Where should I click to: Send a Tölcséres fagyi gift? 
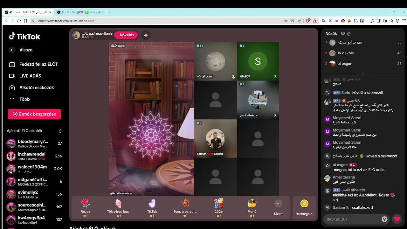click(119, 208)
